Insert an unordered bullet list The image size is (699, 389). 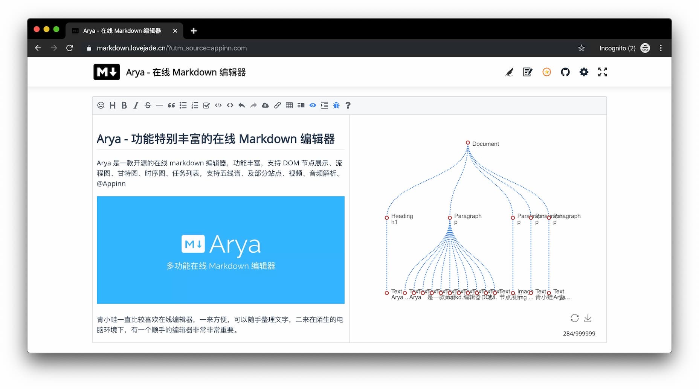[x=183, y=105]
